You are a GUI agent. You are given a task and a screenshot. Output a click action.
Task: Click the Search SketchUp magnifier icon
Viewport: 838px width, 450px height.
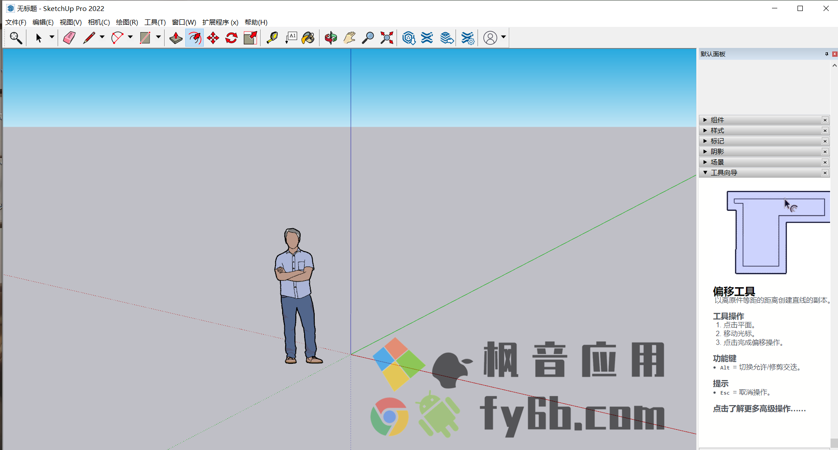[16, 38]
